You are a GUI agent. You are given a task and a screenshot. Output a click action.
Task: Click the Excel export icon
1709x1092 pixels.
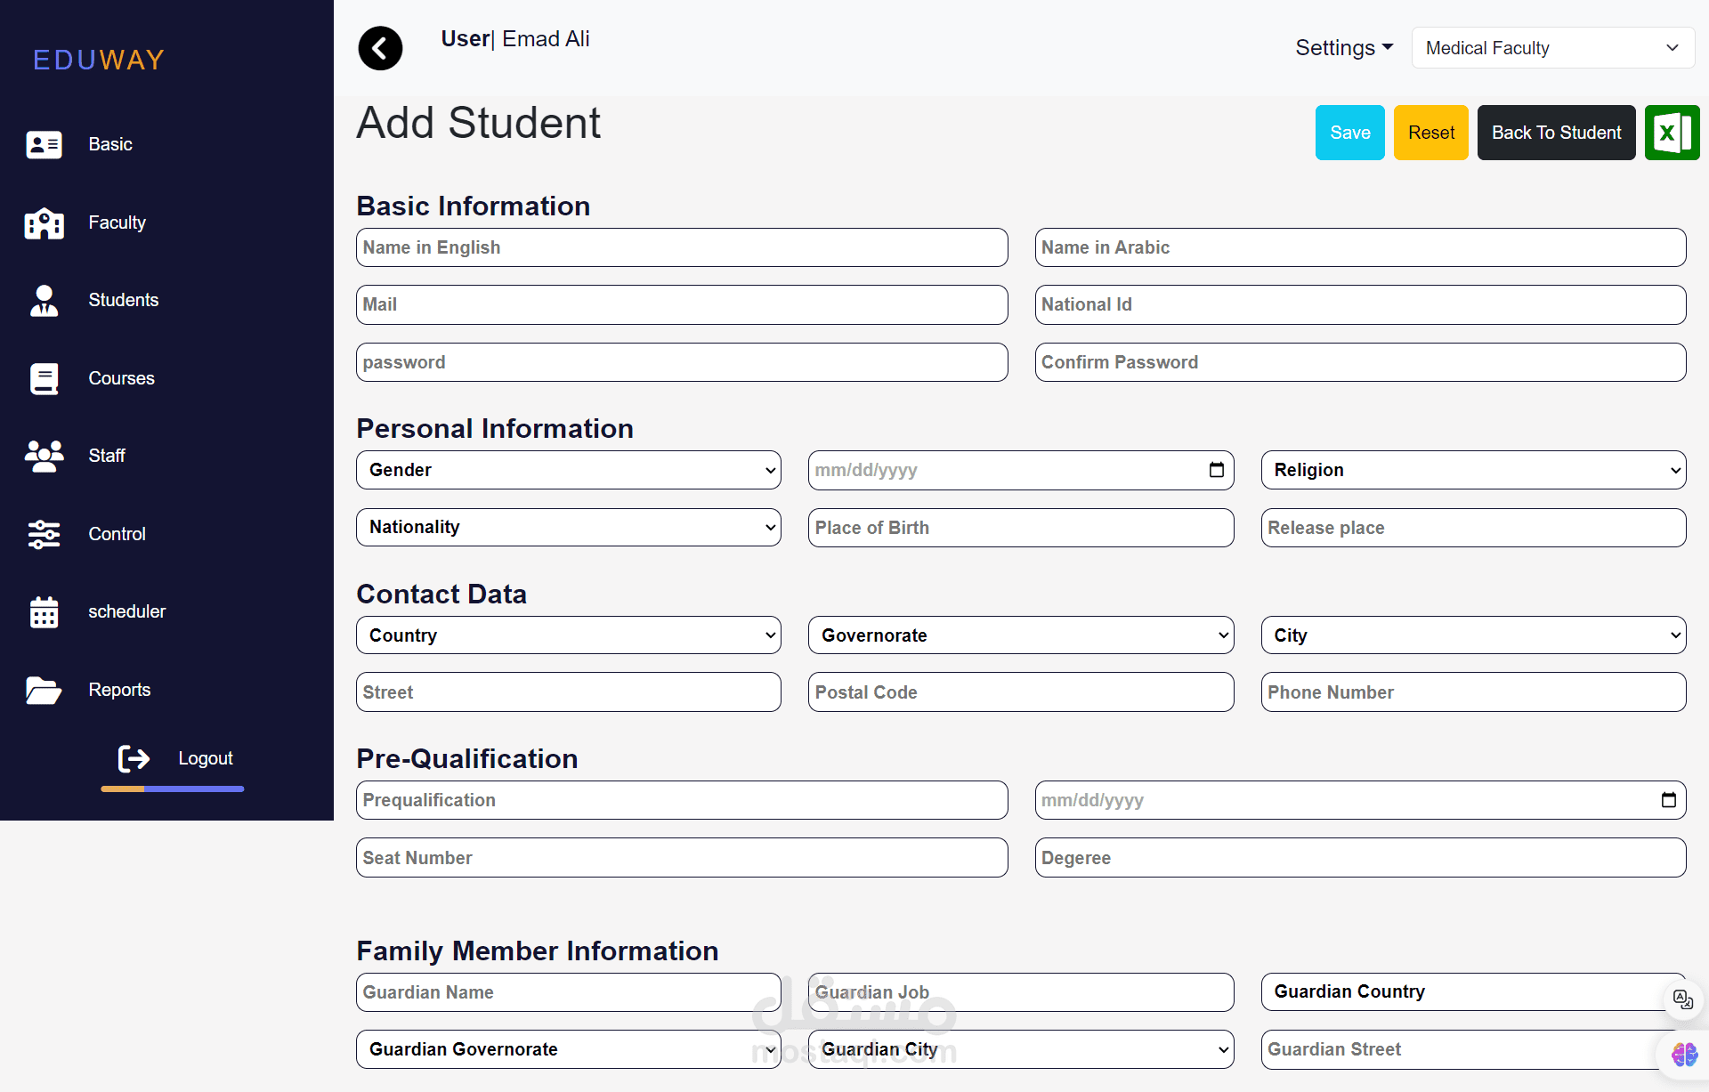tap(1672, 133)
